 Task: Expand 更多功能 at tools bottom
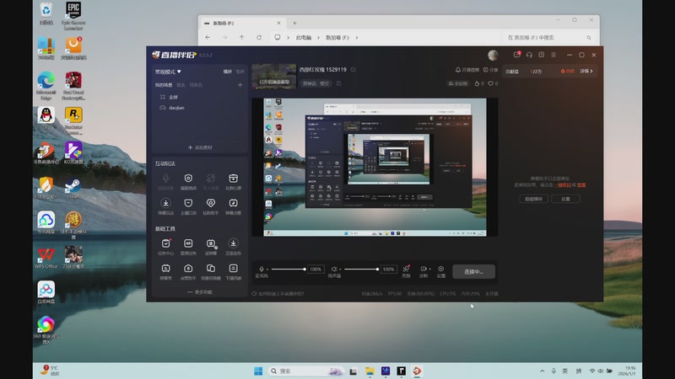point(200,292)
